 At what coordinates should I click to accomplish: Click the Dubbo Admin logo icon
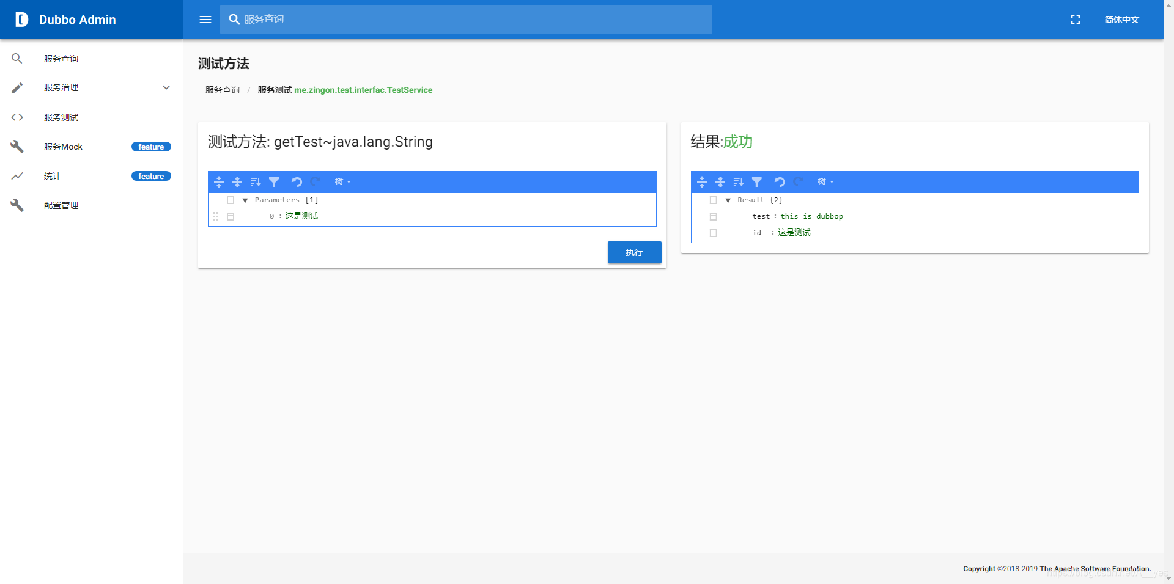21,20
